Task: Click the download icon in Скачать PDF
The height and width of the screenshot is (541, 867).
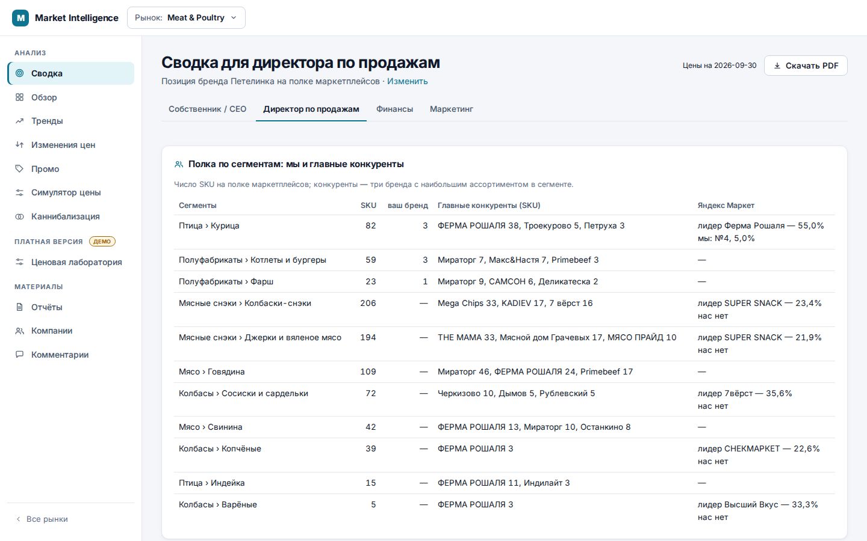Action: point(777,66)
